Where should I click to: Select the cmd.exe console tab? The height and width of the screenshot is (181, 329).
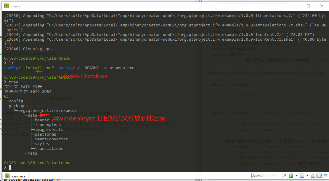pos(15,176)
